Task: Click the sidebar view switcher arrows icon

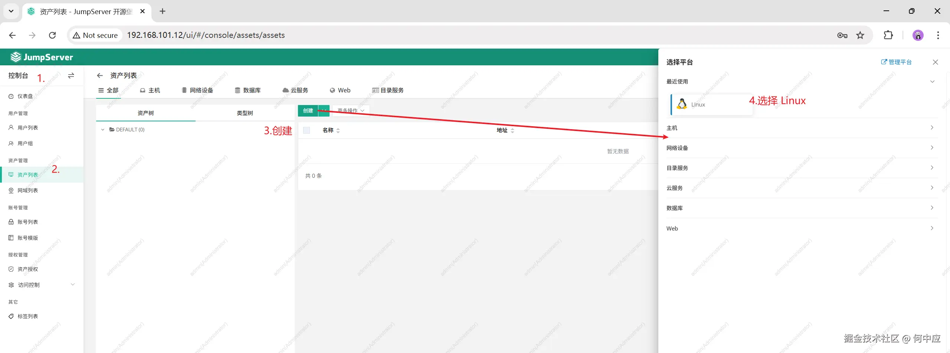Action: click(71, 76)
